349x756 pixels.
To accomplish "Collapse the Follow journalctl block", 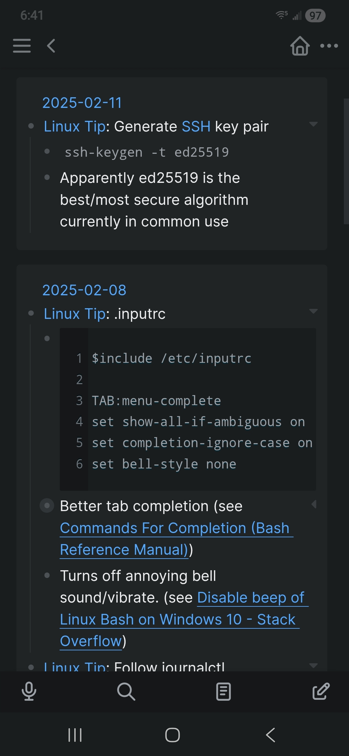I will (x=313, y=666).
